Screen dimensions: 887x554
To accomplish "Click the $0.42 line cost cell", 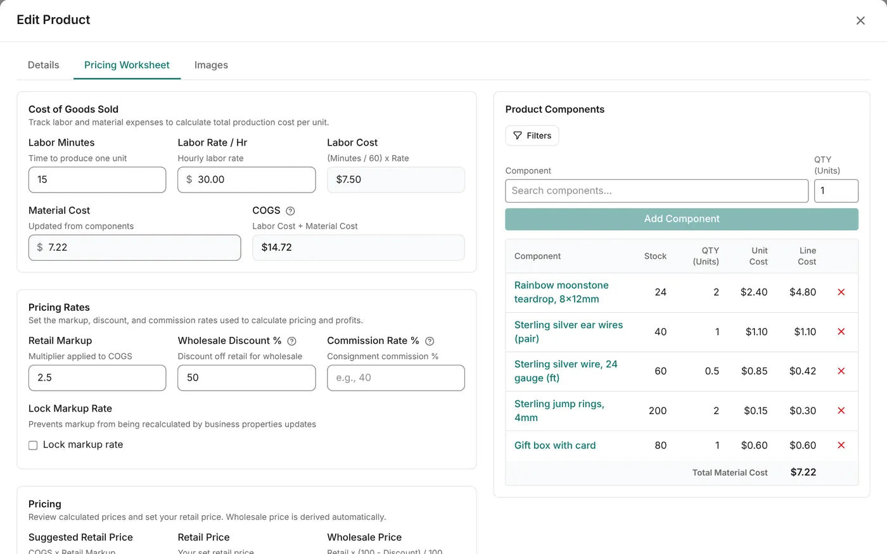I will pyautogui.click(x=803, y=371).
